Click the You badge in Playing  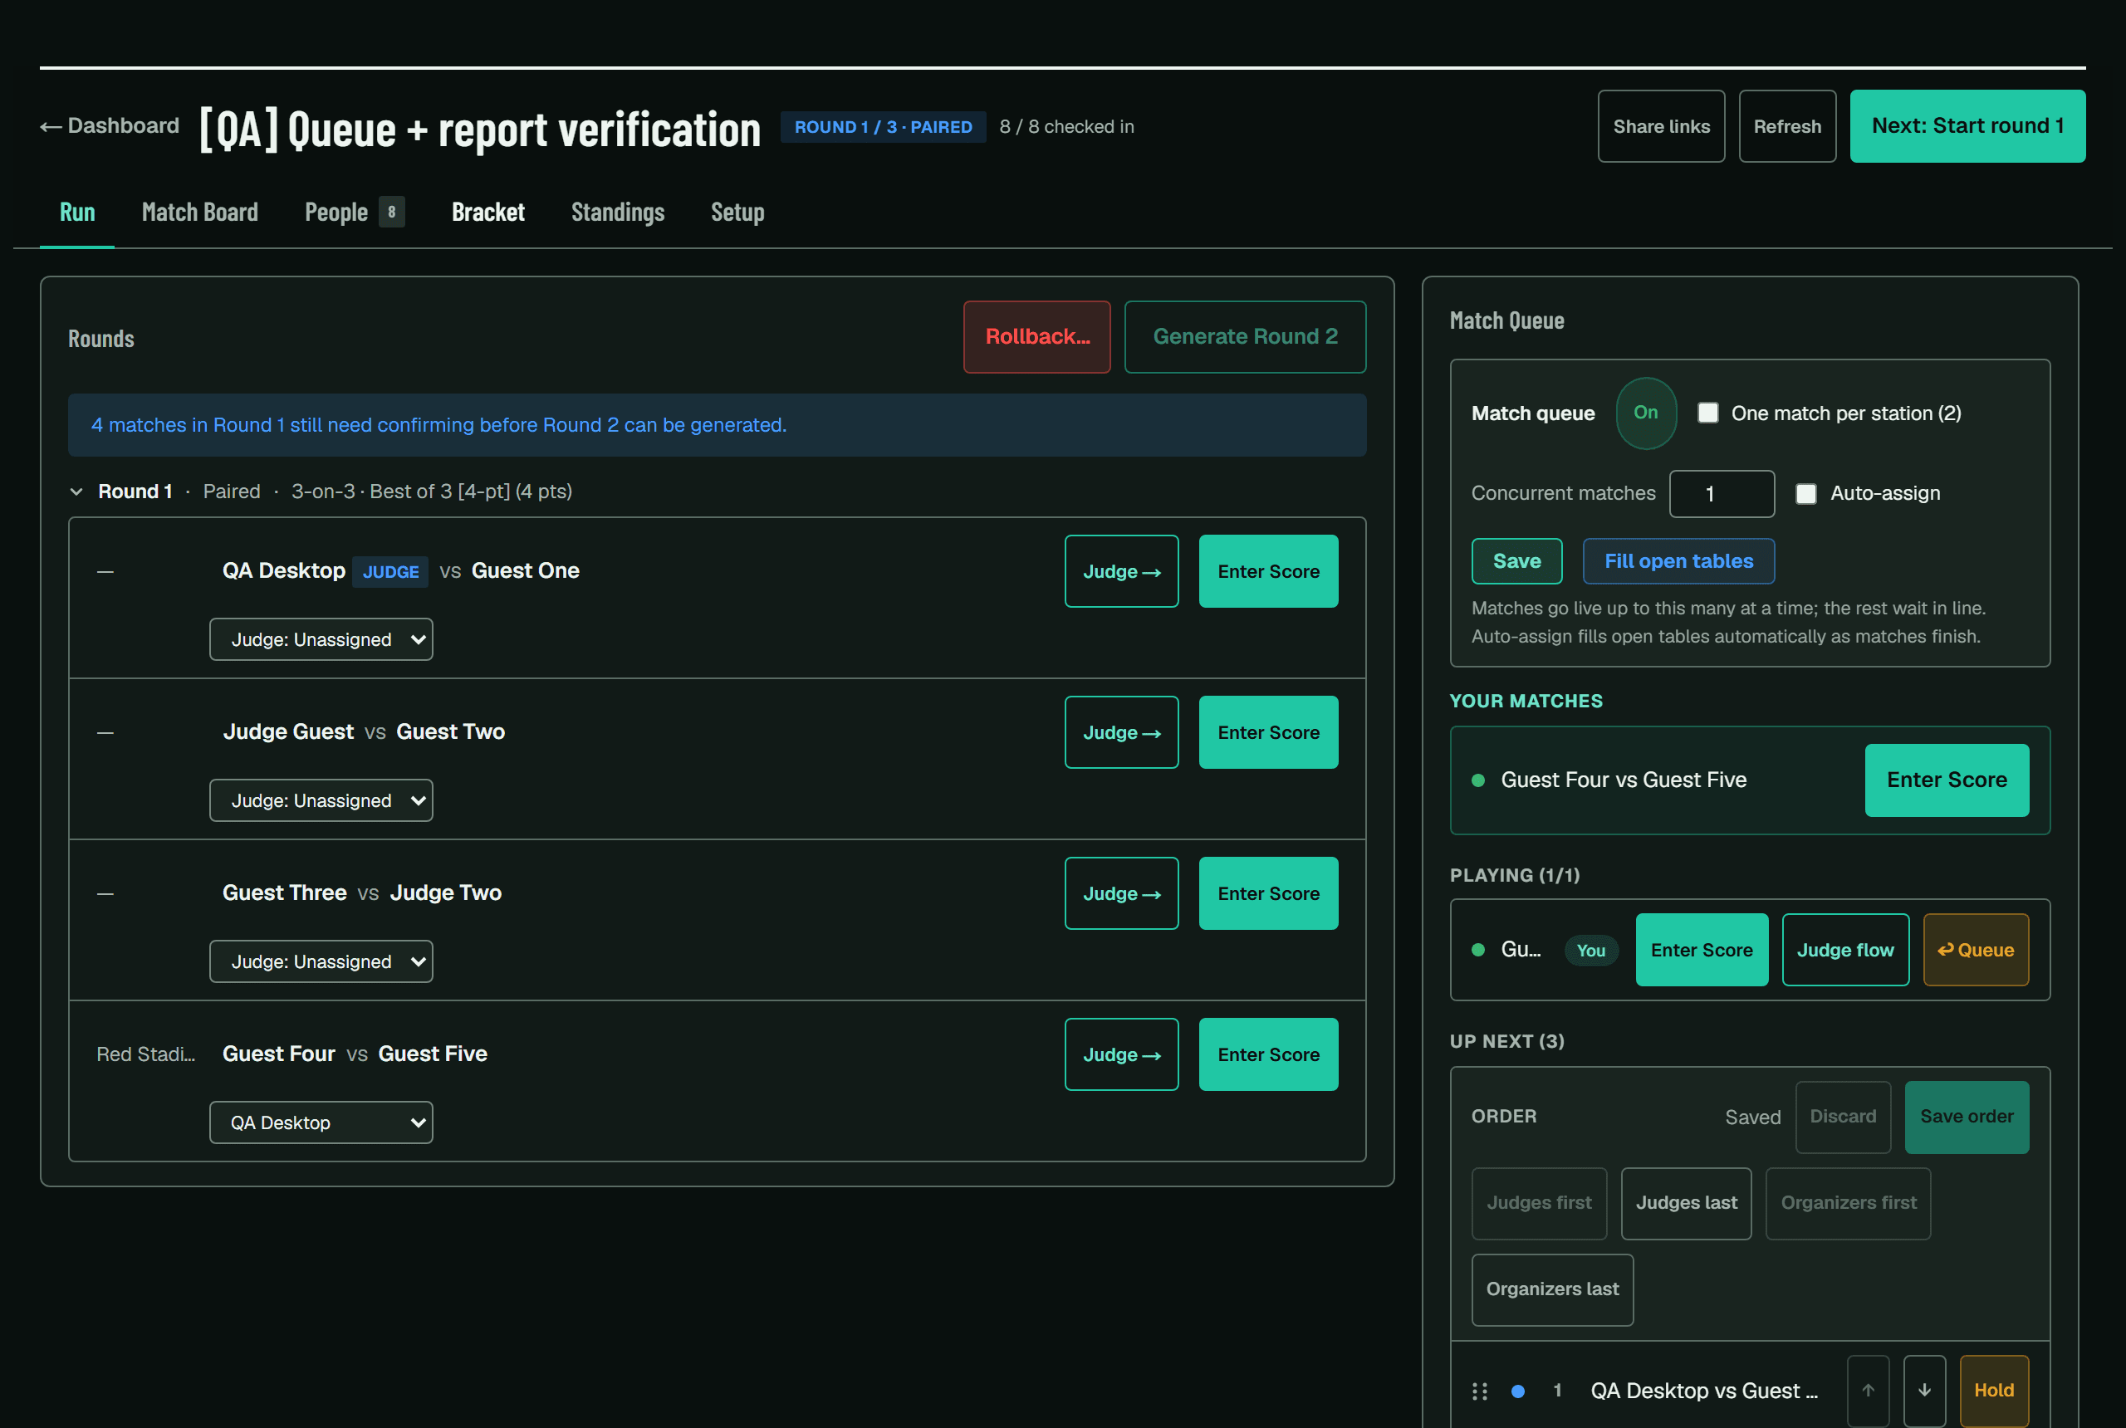pos(1590,951)
